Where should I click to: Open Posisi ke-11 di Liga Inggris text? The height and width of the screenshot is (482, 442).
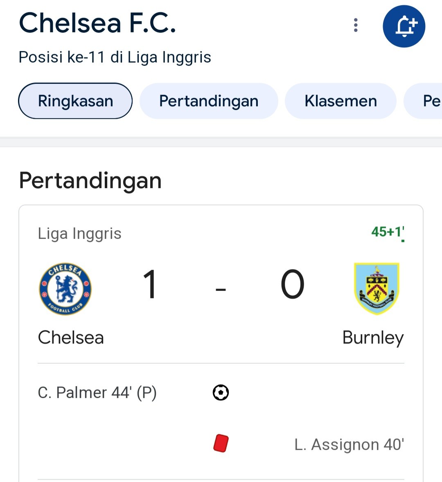(115, 57)
